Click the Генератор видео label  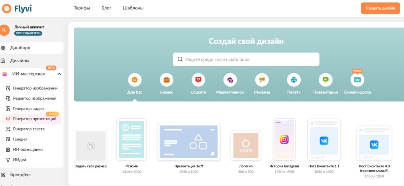click(28, 108)
